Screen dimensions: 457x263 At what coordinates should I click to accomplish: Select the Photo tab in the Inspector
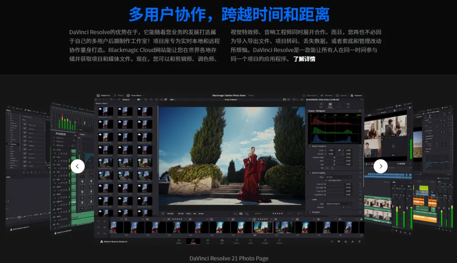point(330,105)
